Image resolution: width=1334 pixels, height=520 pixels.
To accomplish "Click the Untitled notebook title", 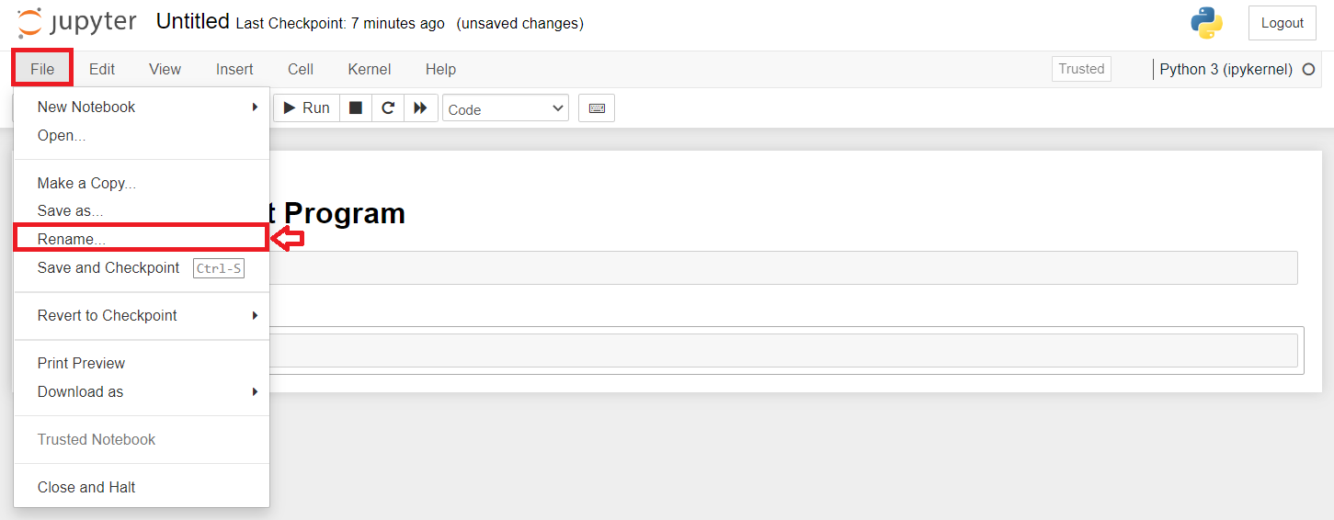I will point(192,22).
